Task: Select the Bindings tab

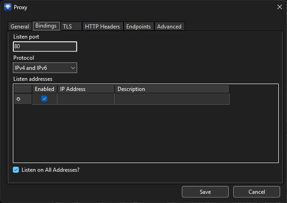Action: point(46,26)
